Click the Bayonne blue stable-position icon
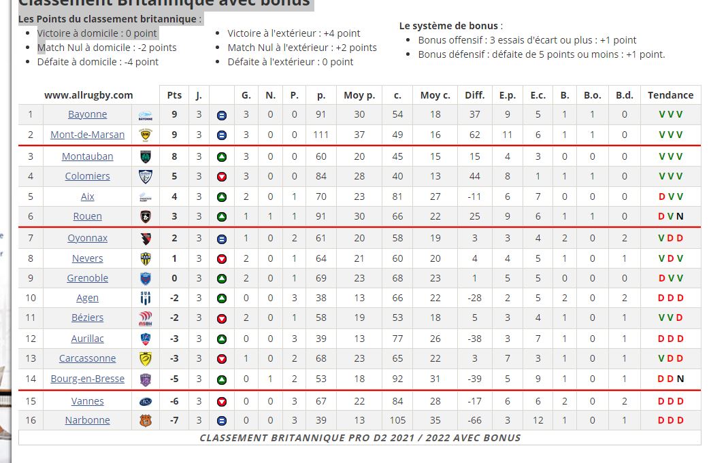The image size is (726, 463). click(x=222, y=115)
